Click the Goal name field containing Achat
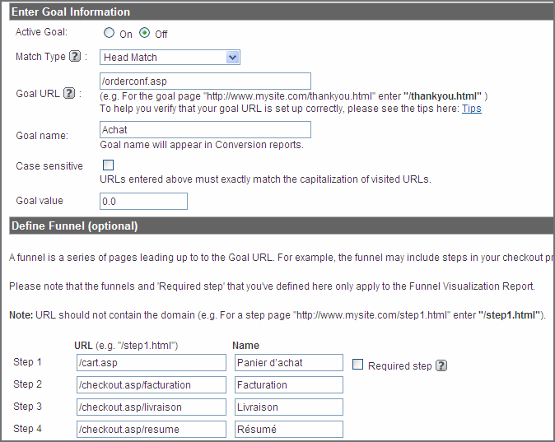The height and width of the screenshot is (442, 555). click(204, 130)
